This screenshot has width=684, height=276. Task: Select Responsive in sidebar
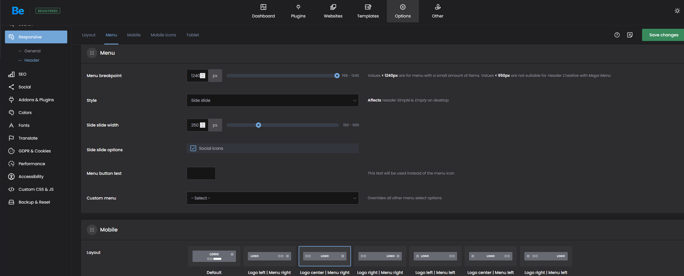coord(36,37)
